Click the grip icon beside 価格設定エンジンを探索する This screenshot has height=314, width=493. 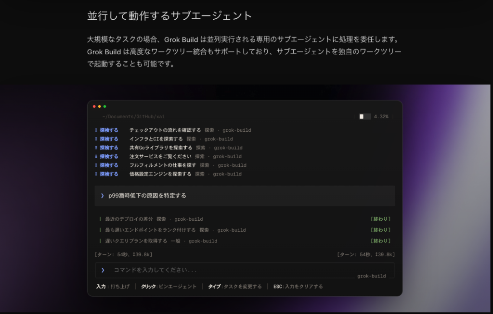pos(96,174)
